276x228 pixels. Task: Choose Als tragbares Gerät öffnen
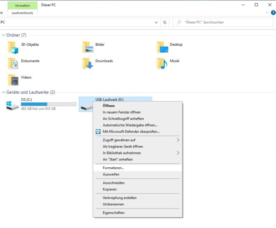pyautogui.click(x=137, y=147)
